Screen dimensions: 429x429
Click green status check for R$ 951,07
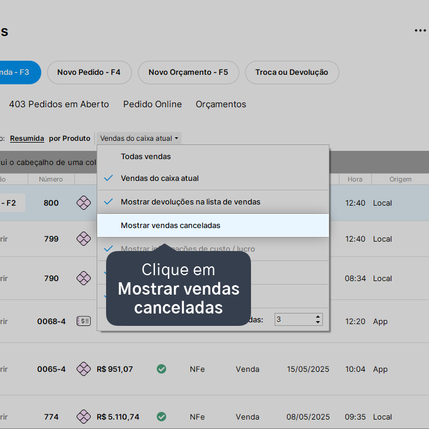[161, 369]
